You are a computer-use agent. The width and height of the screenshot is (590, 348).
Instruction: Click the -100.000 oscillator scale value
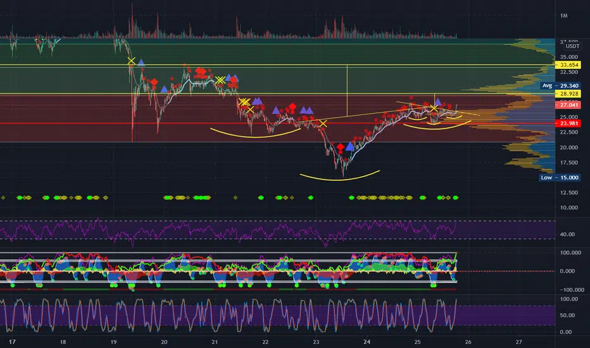(572, 290)
